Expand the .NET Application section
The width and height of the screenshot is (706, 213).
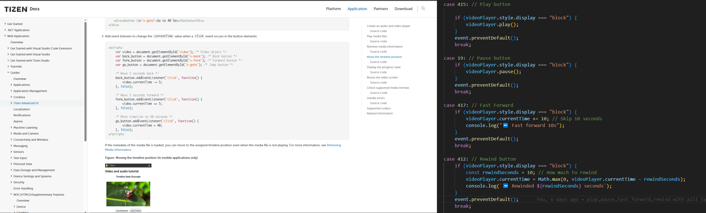(5, 30)
